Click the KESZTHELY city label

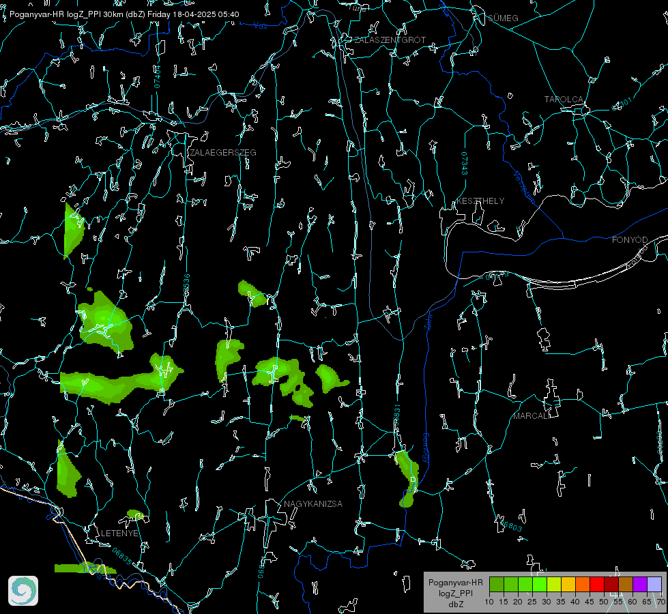click(480, 201)
